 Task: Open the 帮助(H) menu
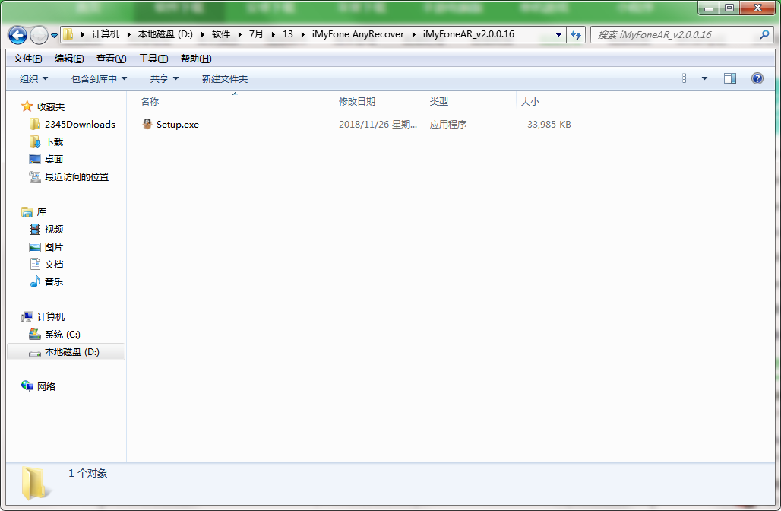pyautogui.click(x=196, y=59)
